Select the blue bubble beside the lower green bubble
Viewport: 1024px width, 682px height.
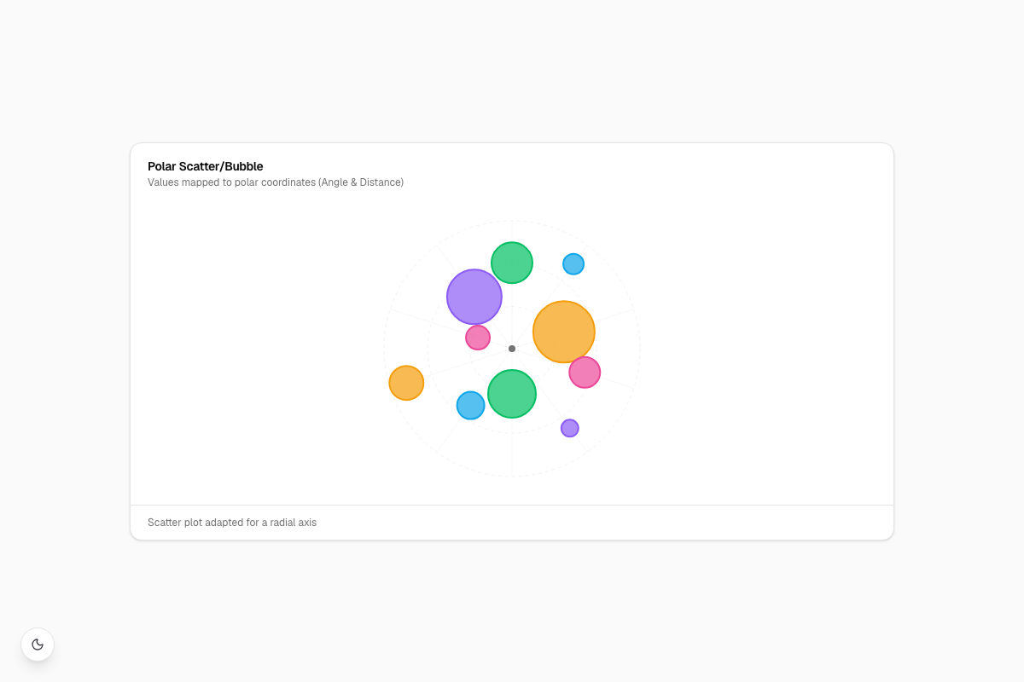(470, 406)
